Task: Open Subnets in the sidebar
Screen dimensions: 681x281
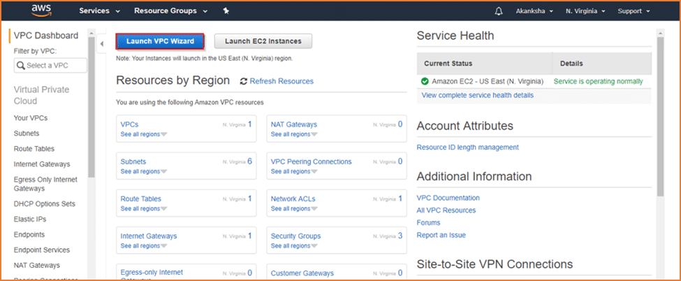Action: click(27, 134)
